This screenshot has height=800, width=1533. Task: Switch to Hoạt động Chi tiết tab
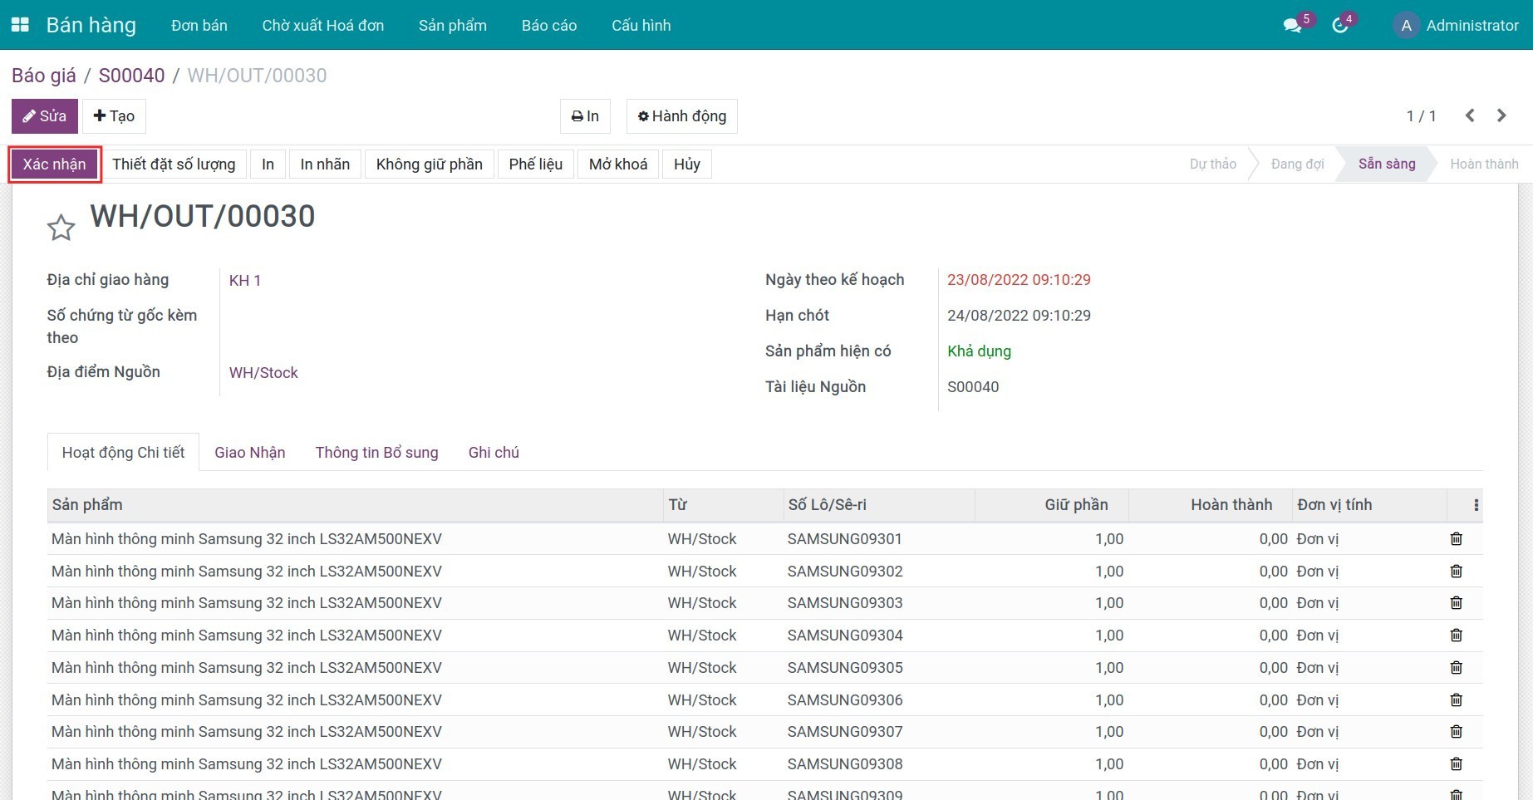[x=123, y=453]
